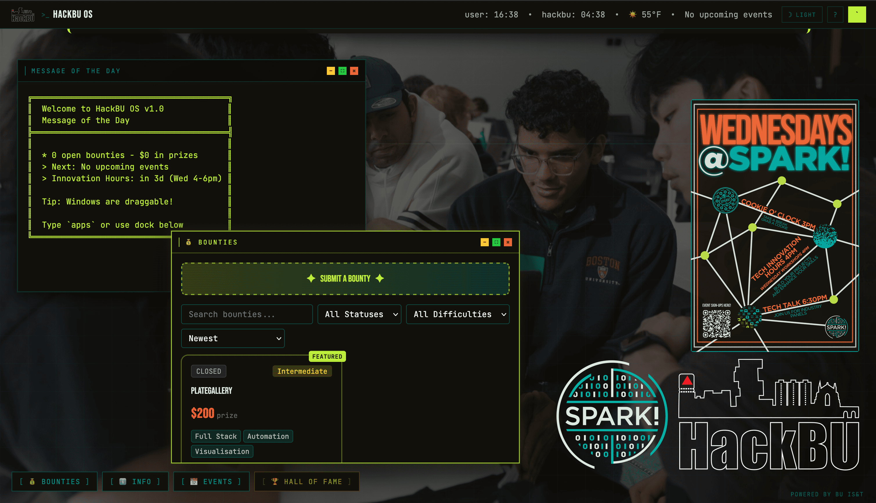Close the Bounties window
876x503 pixels.
click(508, 242)
